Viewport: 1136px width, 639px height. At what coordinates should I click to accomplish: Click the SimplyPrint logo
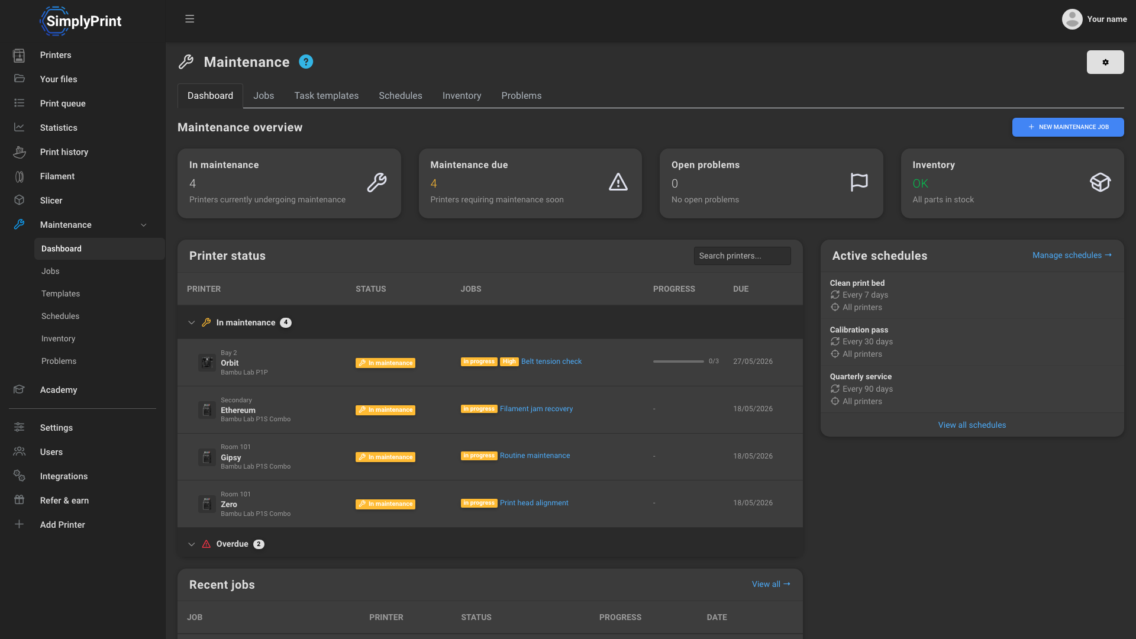click(x=80, y=21)
